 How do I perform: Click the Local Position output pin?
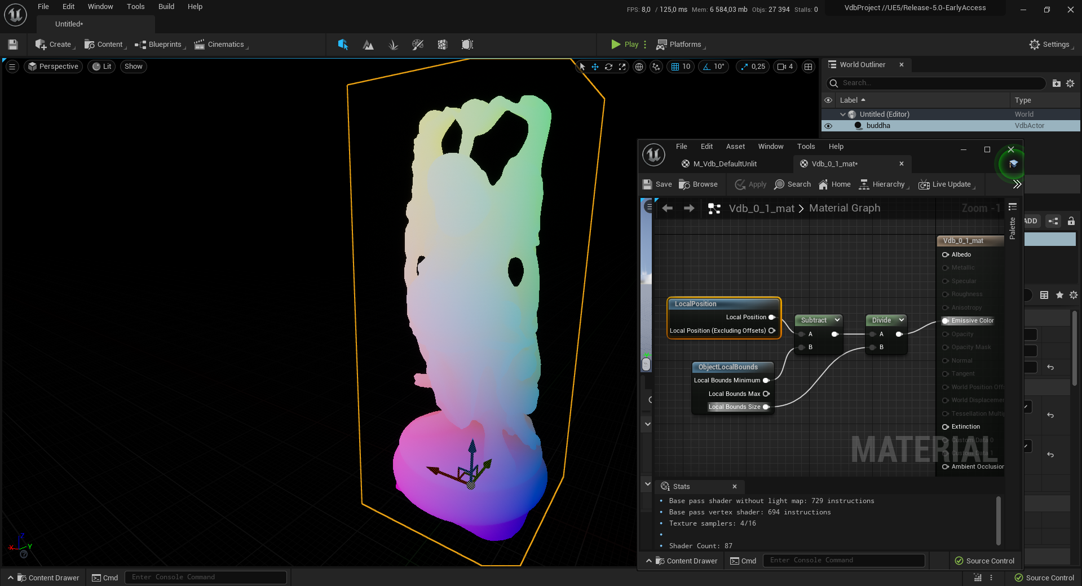click(x=772, y=317)
